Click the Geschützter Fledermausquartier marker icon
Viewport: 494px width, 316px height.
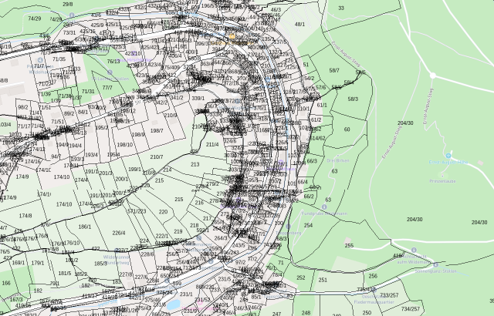pyautogui.click(x=374, y=290)
